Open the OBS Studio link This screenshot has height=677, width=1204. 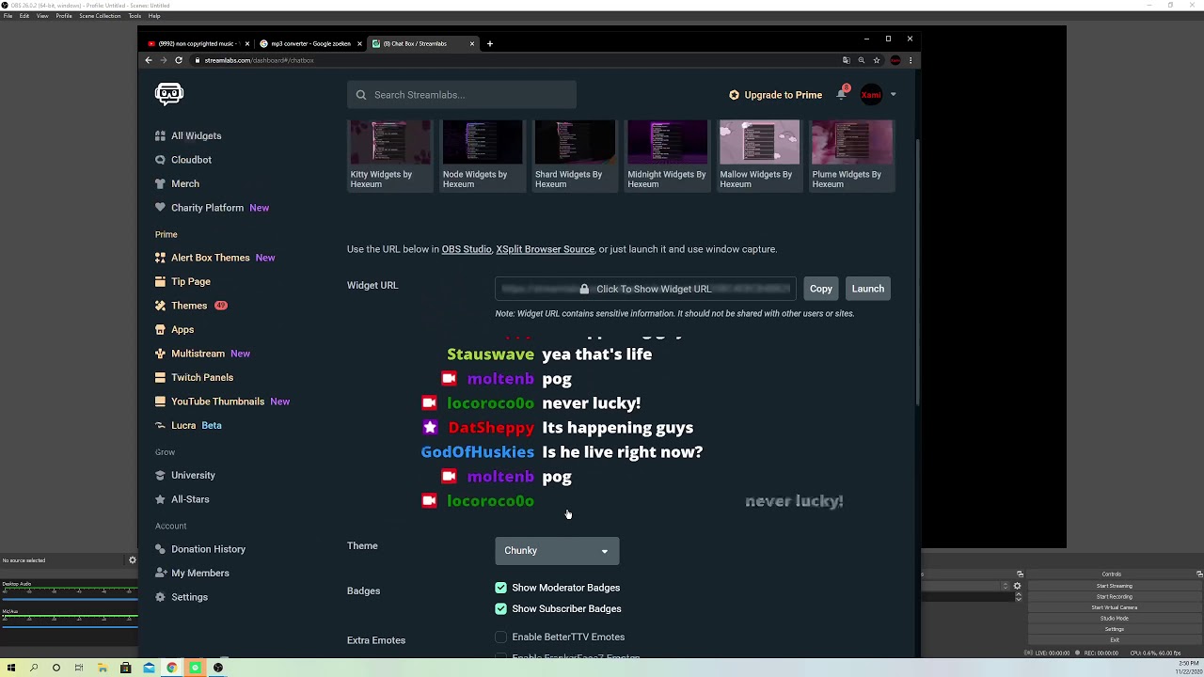point(467,249)
